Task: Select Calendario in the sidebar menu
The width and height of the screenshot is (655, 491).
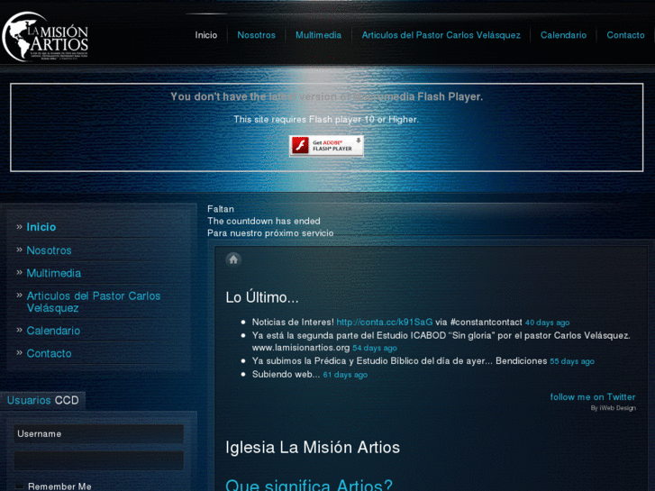Action: coord(53,331)
